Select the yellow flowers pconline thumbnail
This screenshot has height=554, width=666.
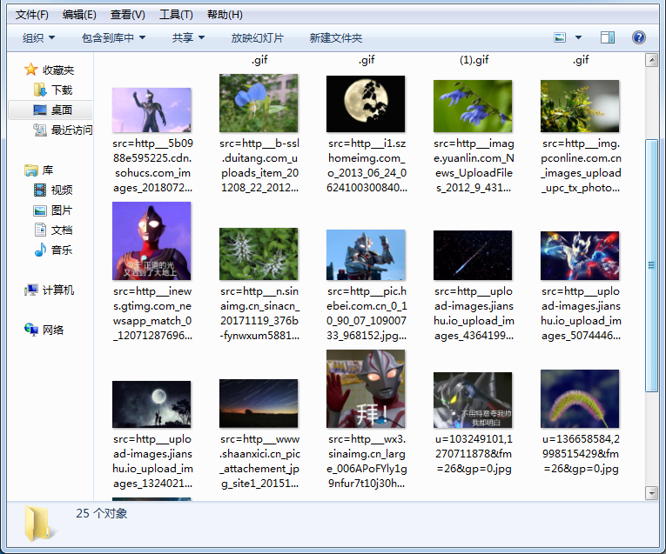tap(580, 106)
